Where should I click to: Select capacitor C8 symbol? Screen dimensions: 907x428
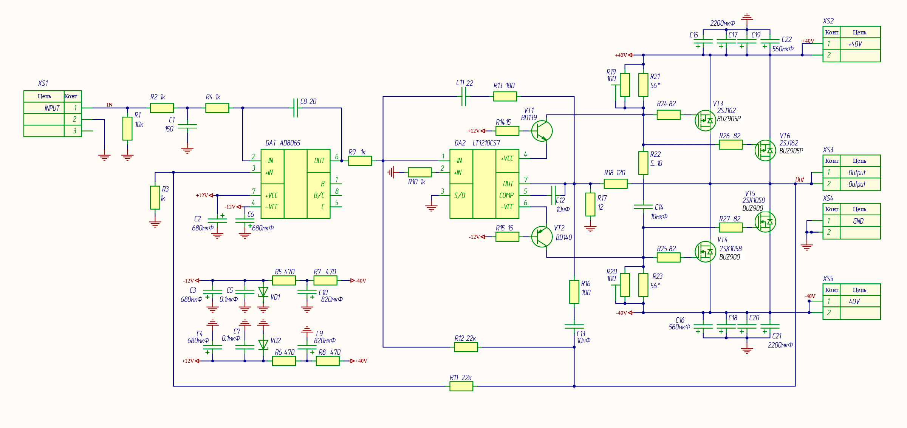[x=296, y=108]
